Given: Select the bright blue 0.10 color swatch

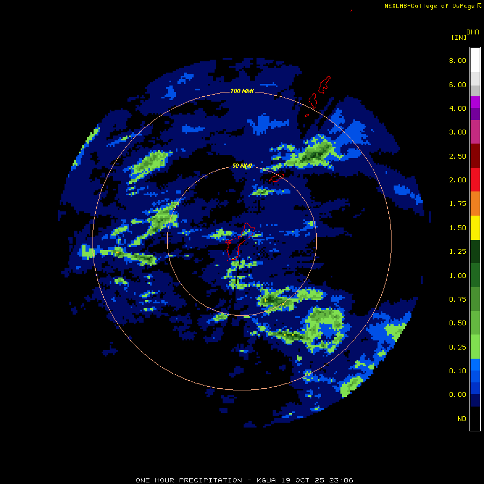Looking at the screenshot, I should point(475,365).
